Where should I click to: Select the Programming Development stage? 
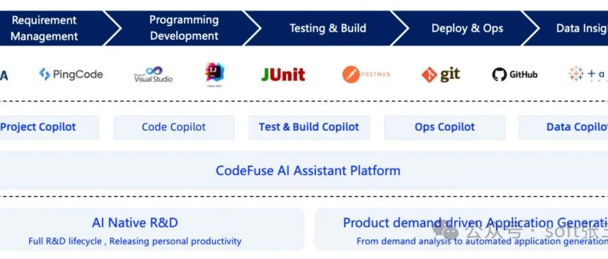tap(183, 28)
